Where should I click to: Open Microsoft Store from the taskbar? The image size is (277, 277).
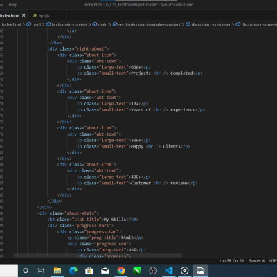point(89,271)
